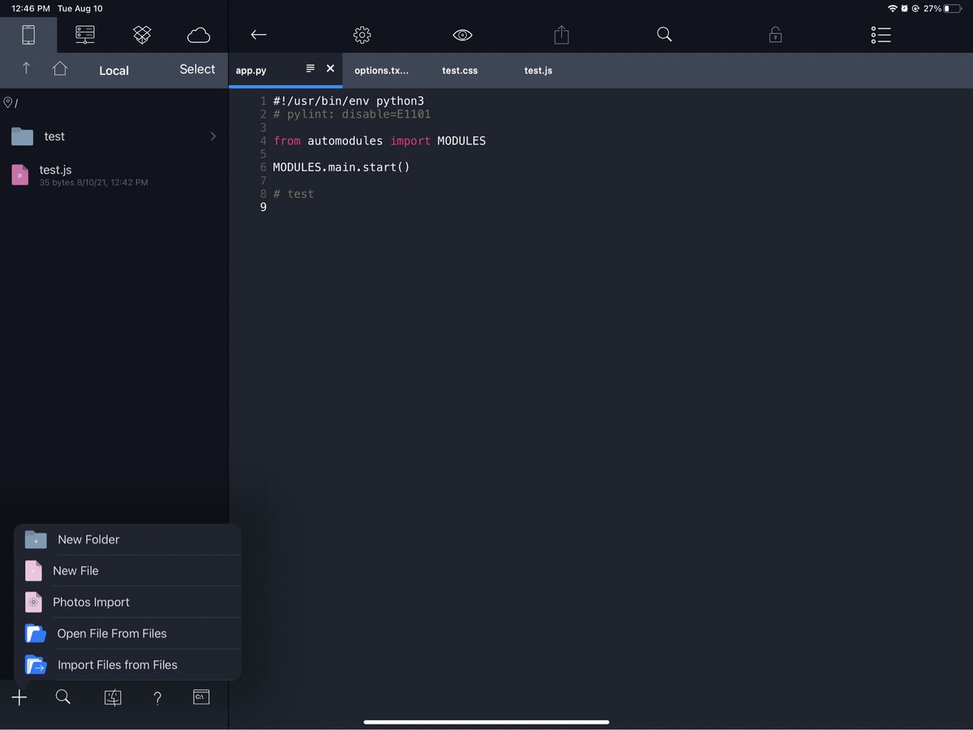Viewport: 973px width, 730px height.
Task: Open the symbol list icon
Action: (881, 35)
